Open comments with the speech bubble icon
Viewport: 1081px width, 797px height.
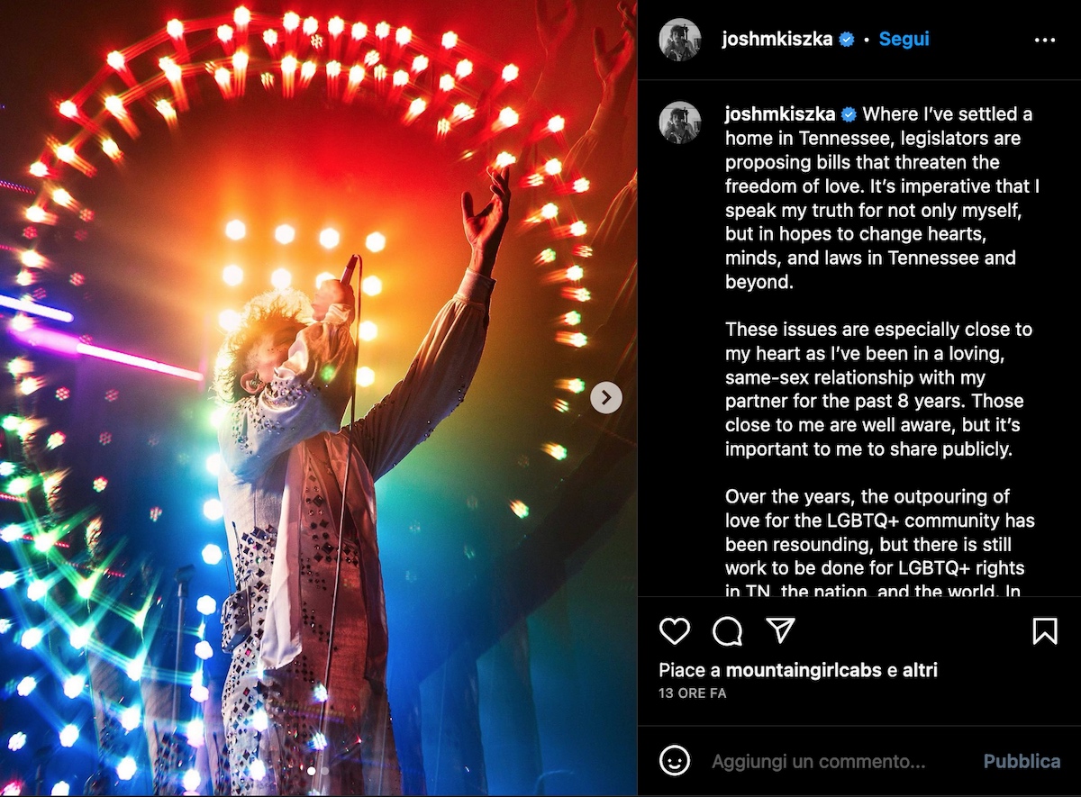[x=728, y=631]
